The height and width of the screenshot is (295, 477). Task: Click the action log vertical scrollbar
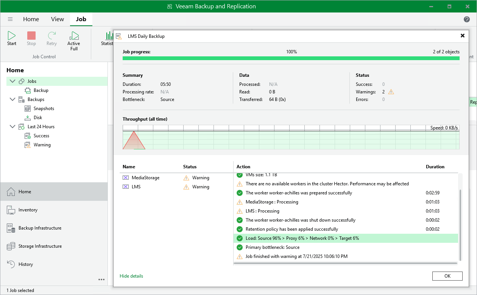pos(460,225)
